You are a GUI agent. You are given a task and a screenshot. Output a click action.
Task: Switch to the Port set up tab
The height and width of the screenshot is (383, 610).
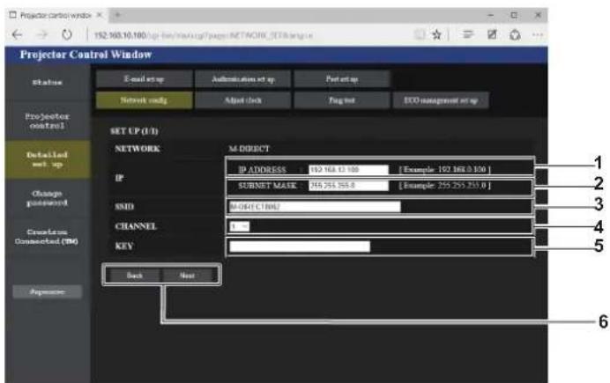point(342,79)
